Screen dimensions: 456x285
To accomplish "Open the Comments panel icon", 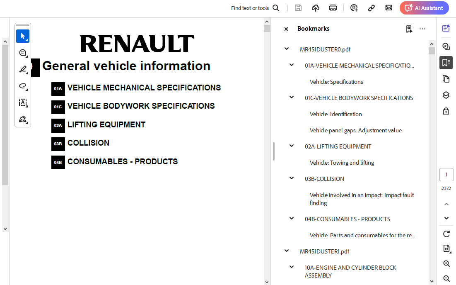I will [446, 46].
